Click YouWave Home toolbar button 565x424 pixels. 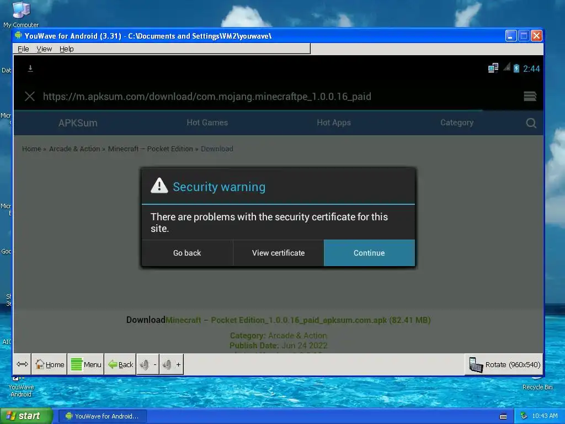50,364
